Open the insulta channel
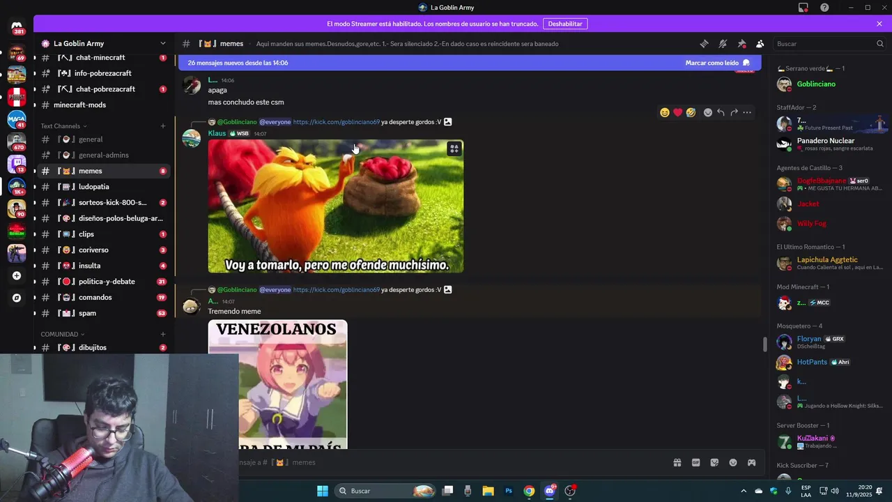The width and height of the screenshot is (892, 502). [104, 266]
